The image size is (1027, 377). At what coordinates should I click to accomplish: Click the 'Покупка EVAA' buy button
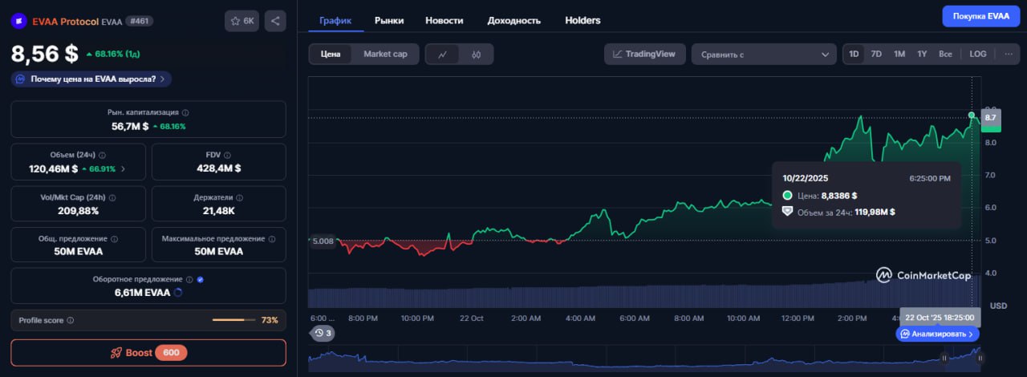tap(980, 16)
